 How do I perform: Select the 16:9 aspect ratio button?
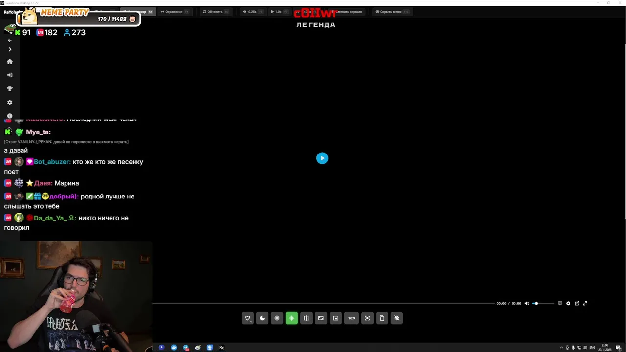pos(352,318)
